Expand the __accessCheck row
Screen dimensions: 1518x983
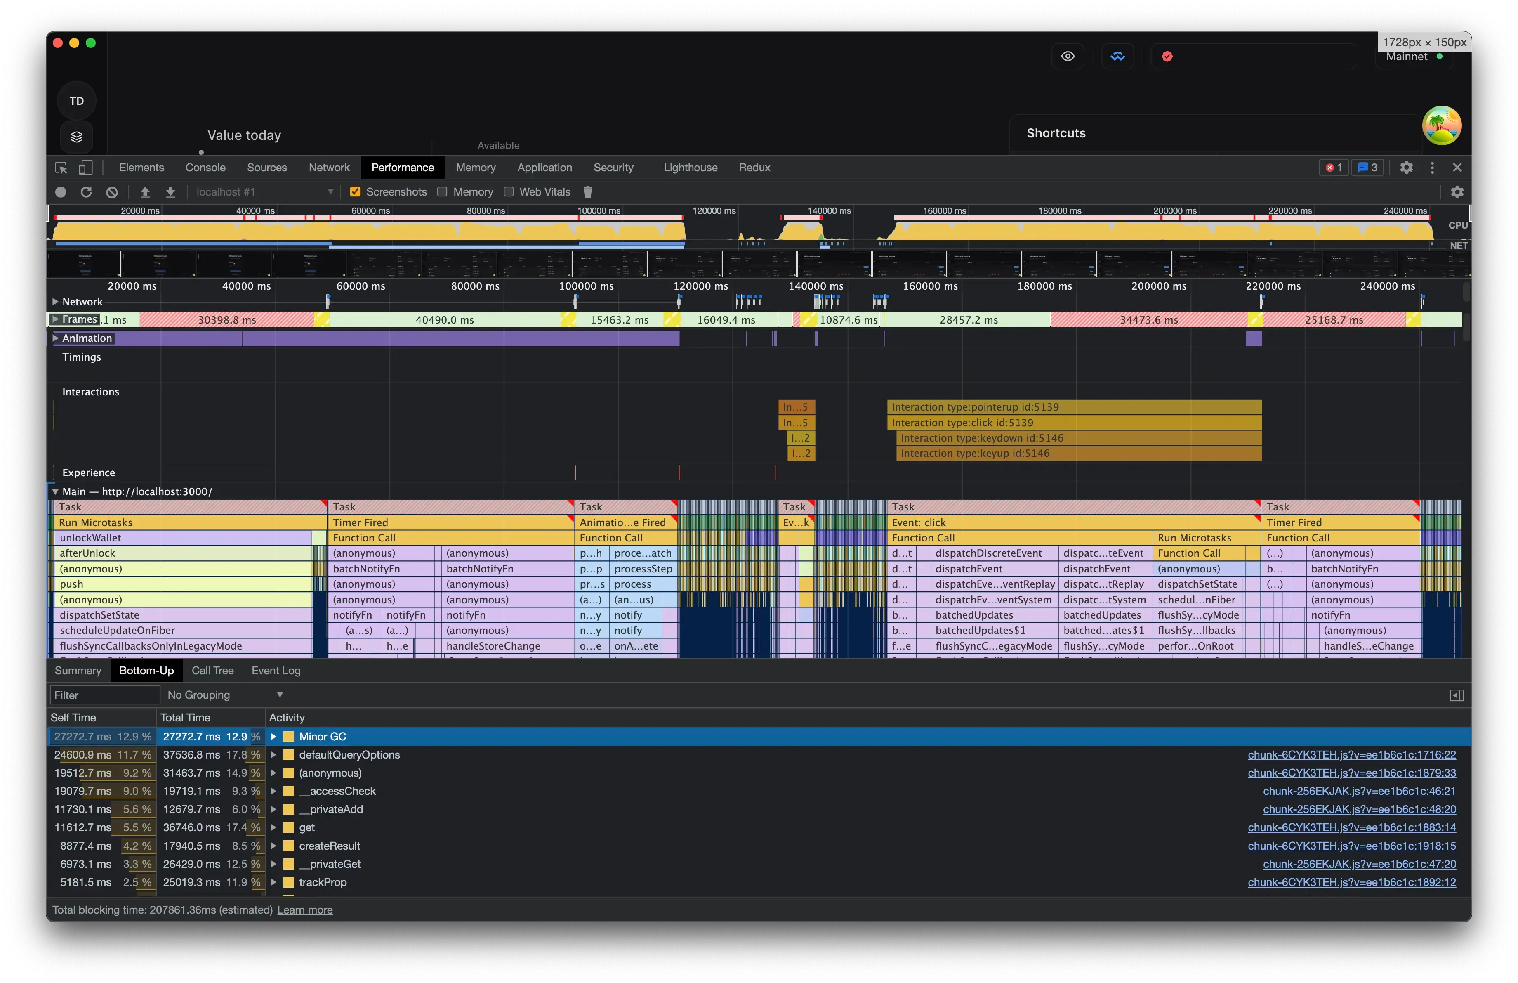[x=273, y=791]
